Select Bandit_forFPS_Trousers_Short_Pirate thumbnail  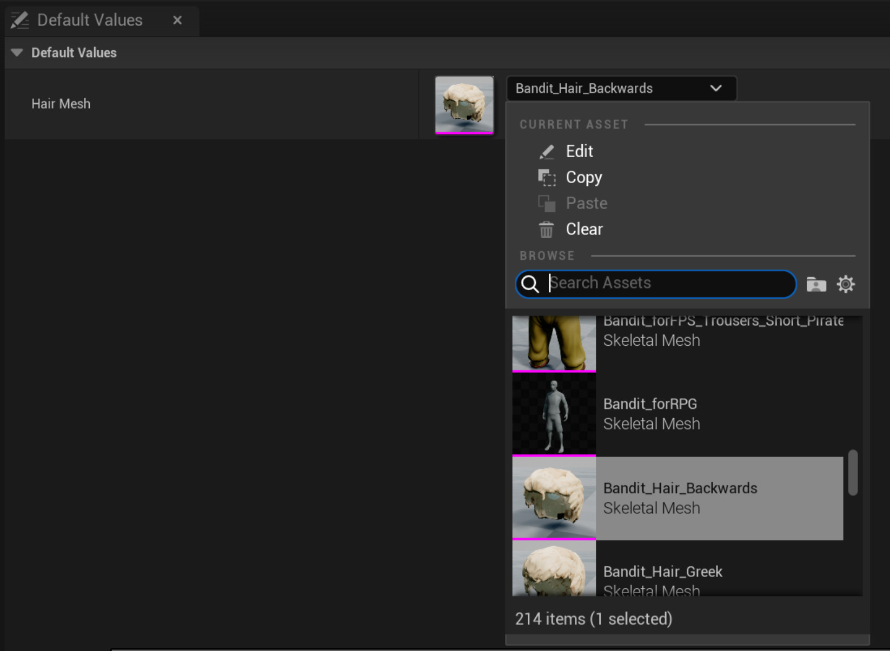(554, 344)
